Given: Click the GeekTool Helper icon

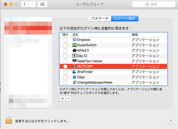Looking at the screenshot, I should point(74,61).
